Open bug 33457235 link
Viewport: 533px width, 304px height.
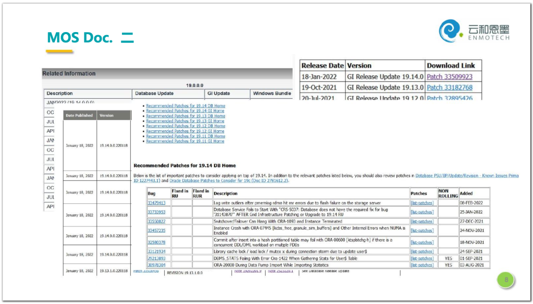[156, 230]
